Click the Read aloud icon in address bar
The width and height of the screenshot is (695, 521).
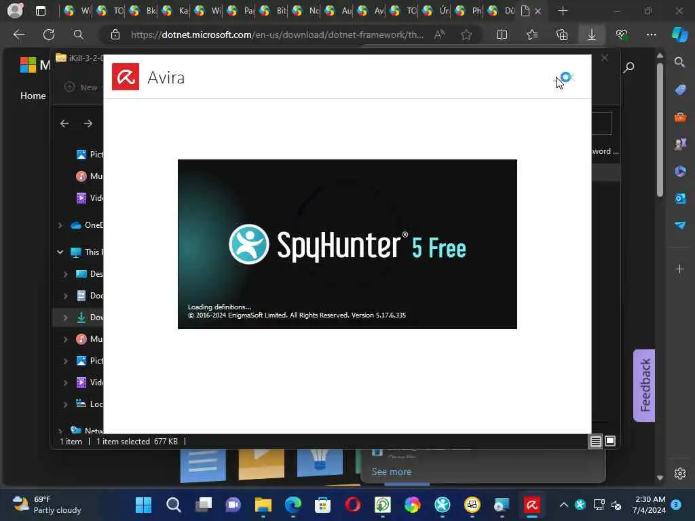click(439, 35)
